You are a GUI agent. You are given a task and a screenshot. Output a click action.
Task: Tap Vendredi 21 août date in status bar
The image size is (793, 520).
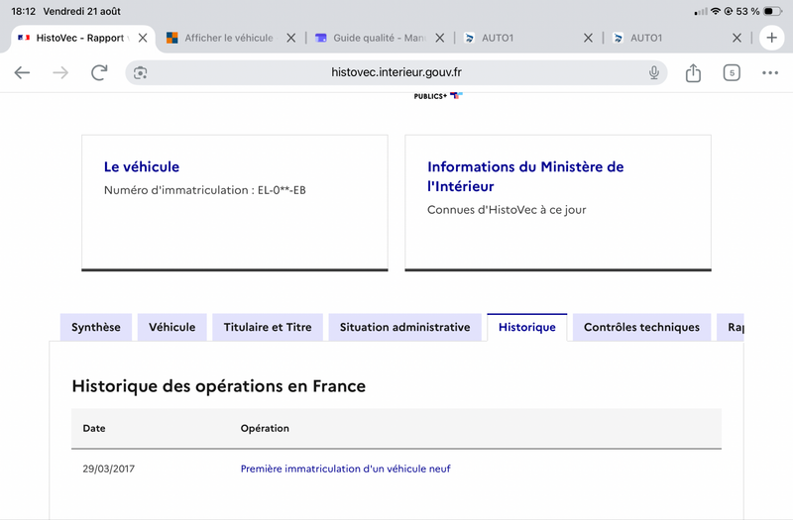(x=82, y=11)
